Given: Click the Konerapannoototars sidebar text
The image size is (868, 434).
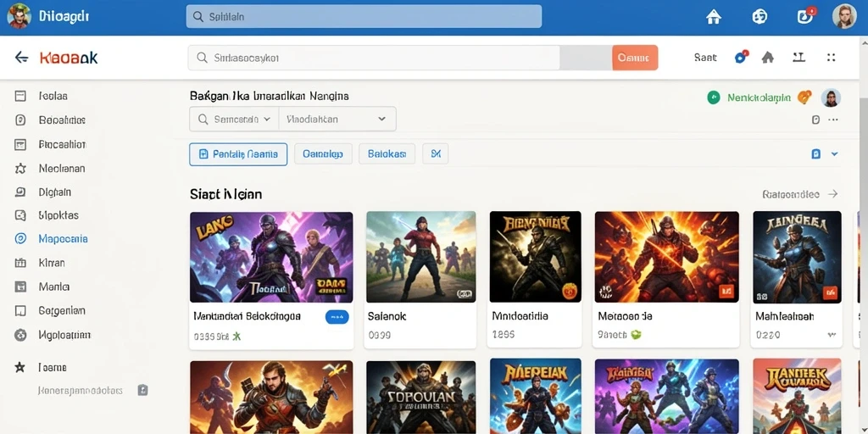Looking at the screenshot, I should (x=81, y=390).
